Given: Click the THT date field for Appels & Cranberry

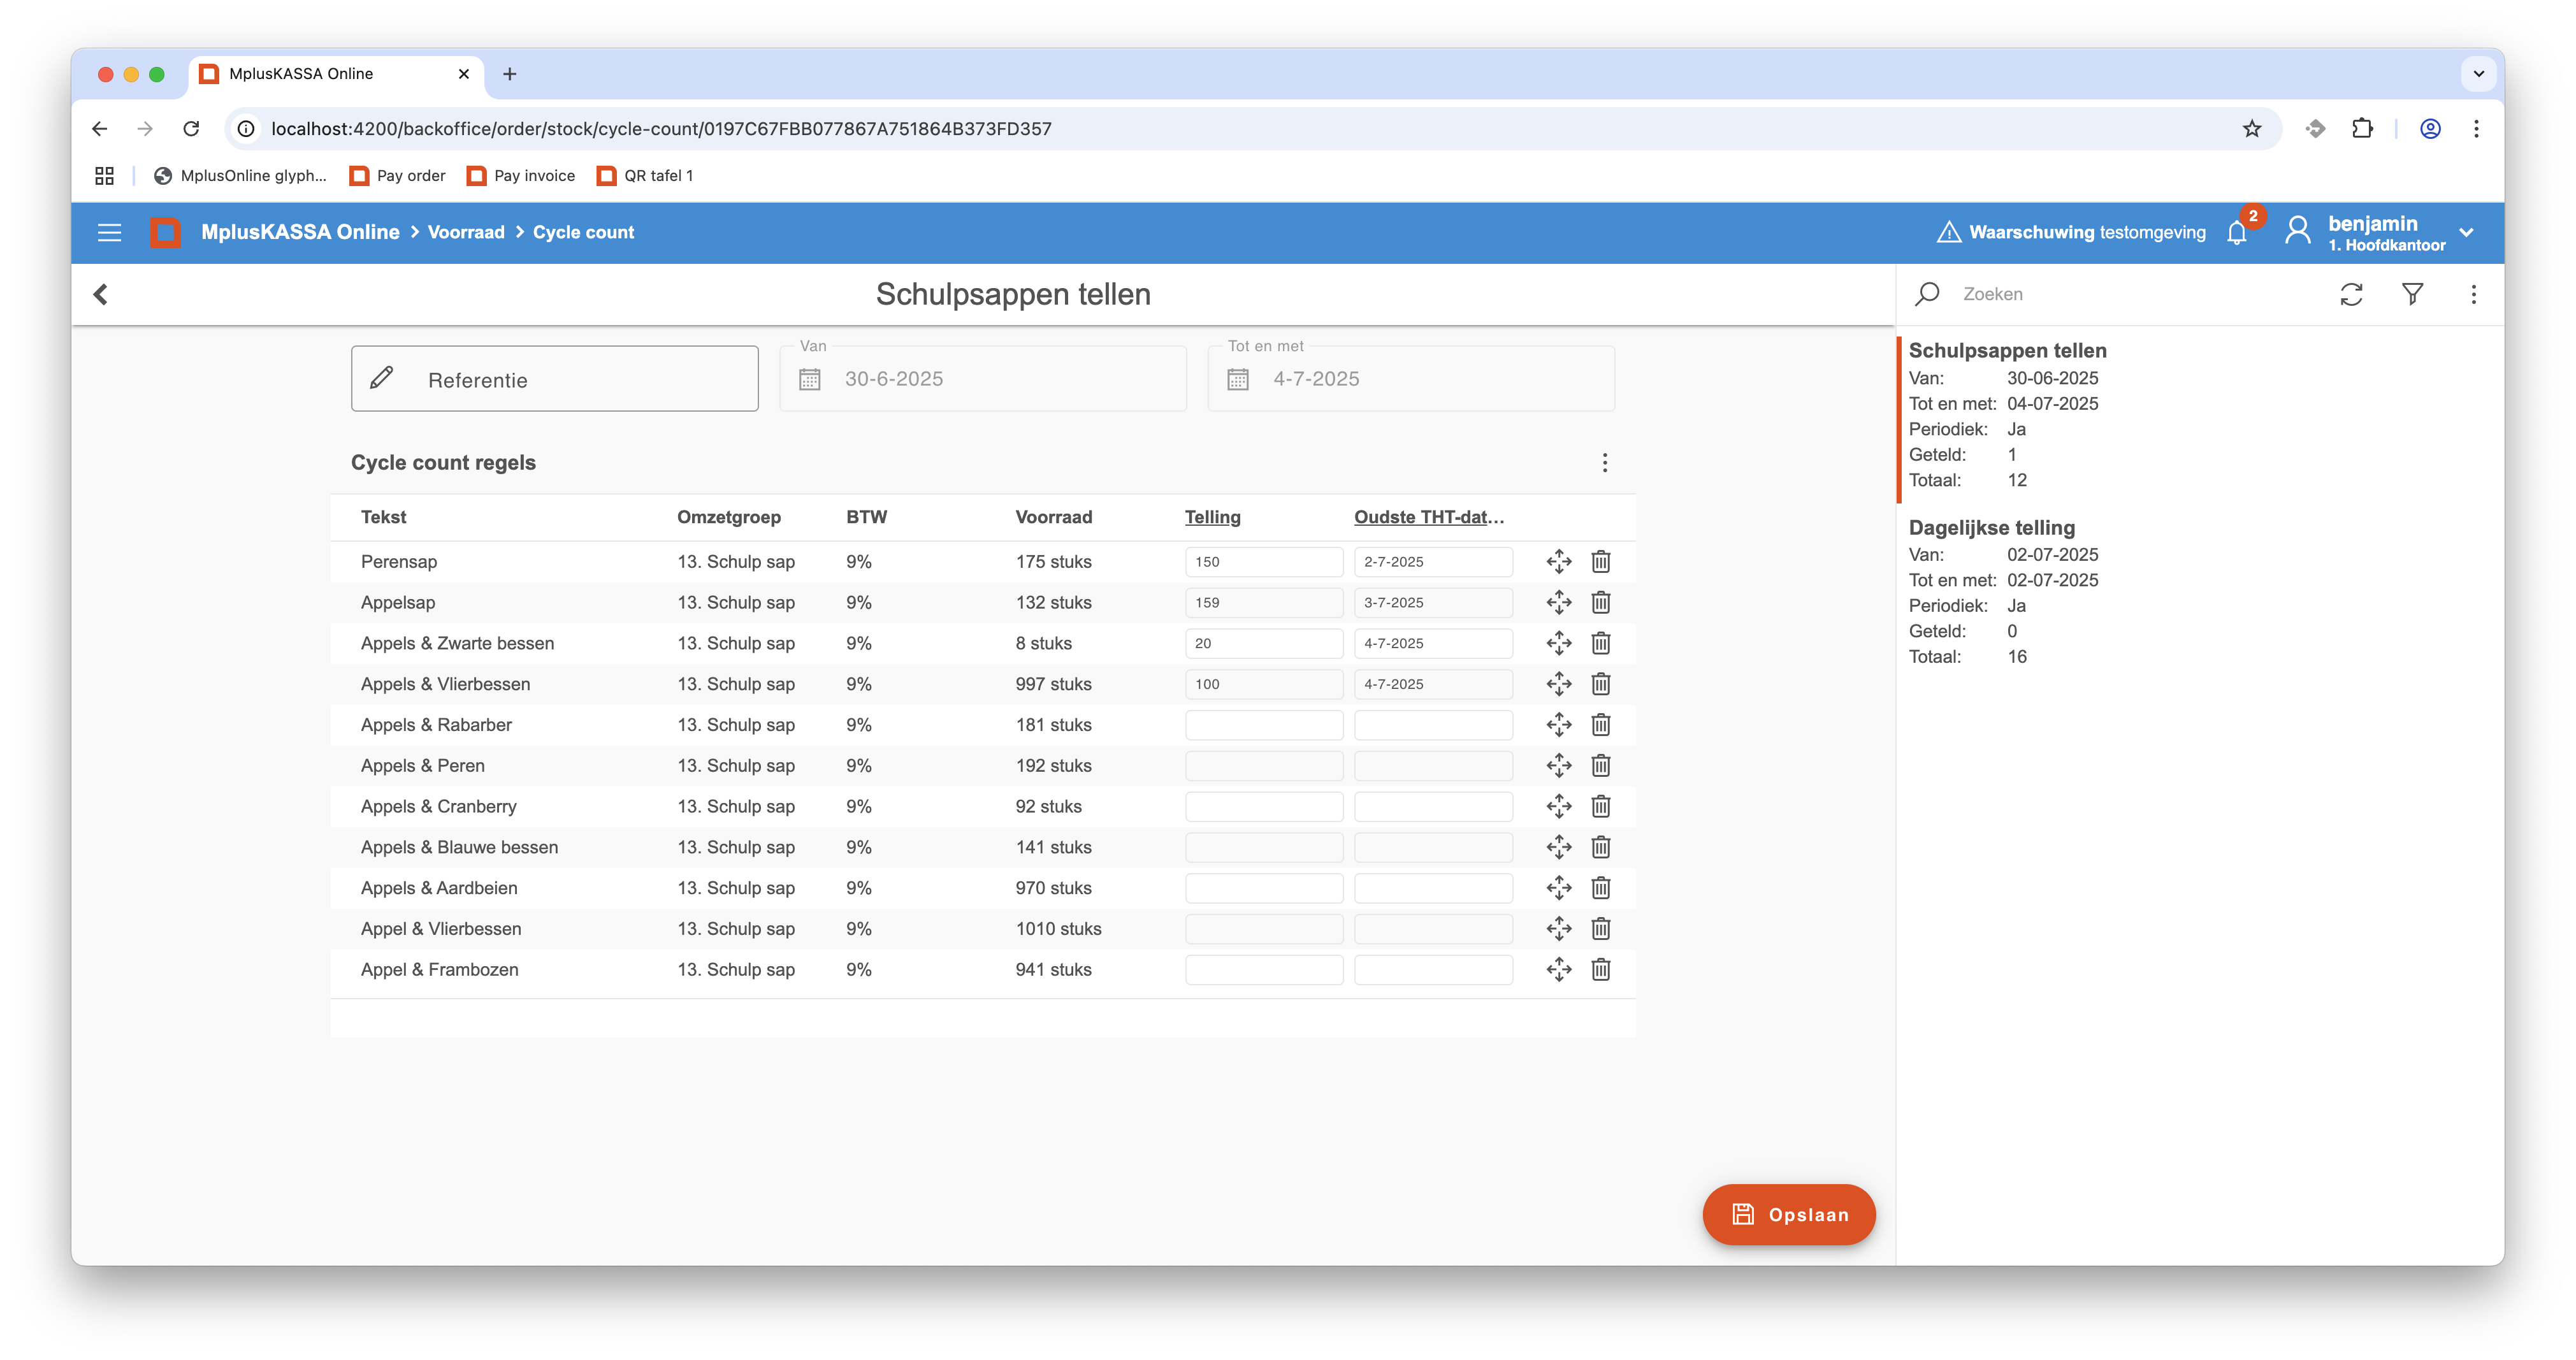Looking at the screenshot, I should point(1432,807).
